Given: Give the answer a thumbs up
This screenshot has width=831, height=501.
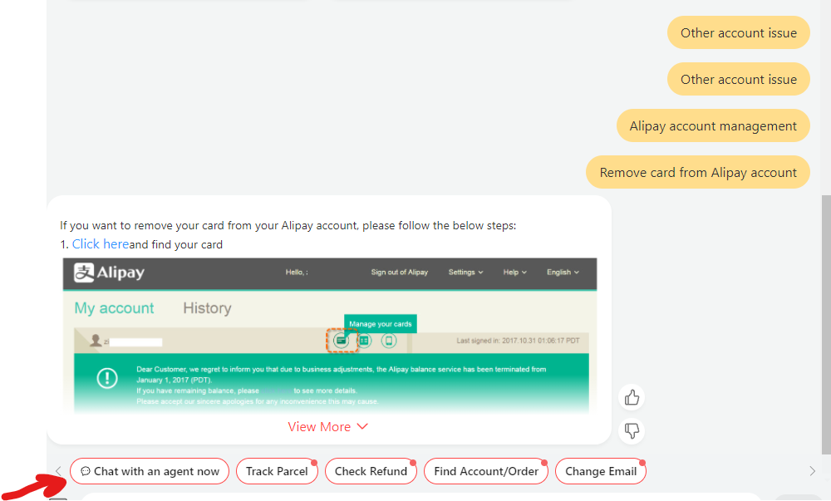Looking at the screenshot, I should pyautogui.click(x=632, y=397).
